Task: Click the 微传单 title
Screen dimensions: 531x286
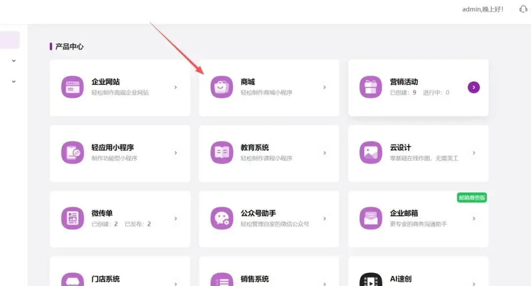Action: click(102, 213)
